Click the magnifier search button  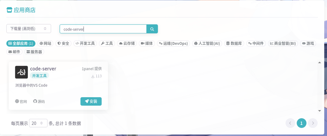(x=152, y=29)
